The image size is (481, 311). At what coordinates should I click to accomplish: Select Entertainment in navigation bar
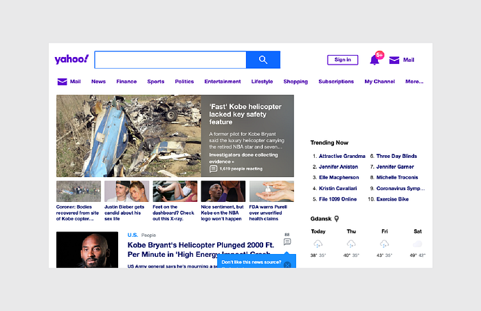click(x=223, y=82)
